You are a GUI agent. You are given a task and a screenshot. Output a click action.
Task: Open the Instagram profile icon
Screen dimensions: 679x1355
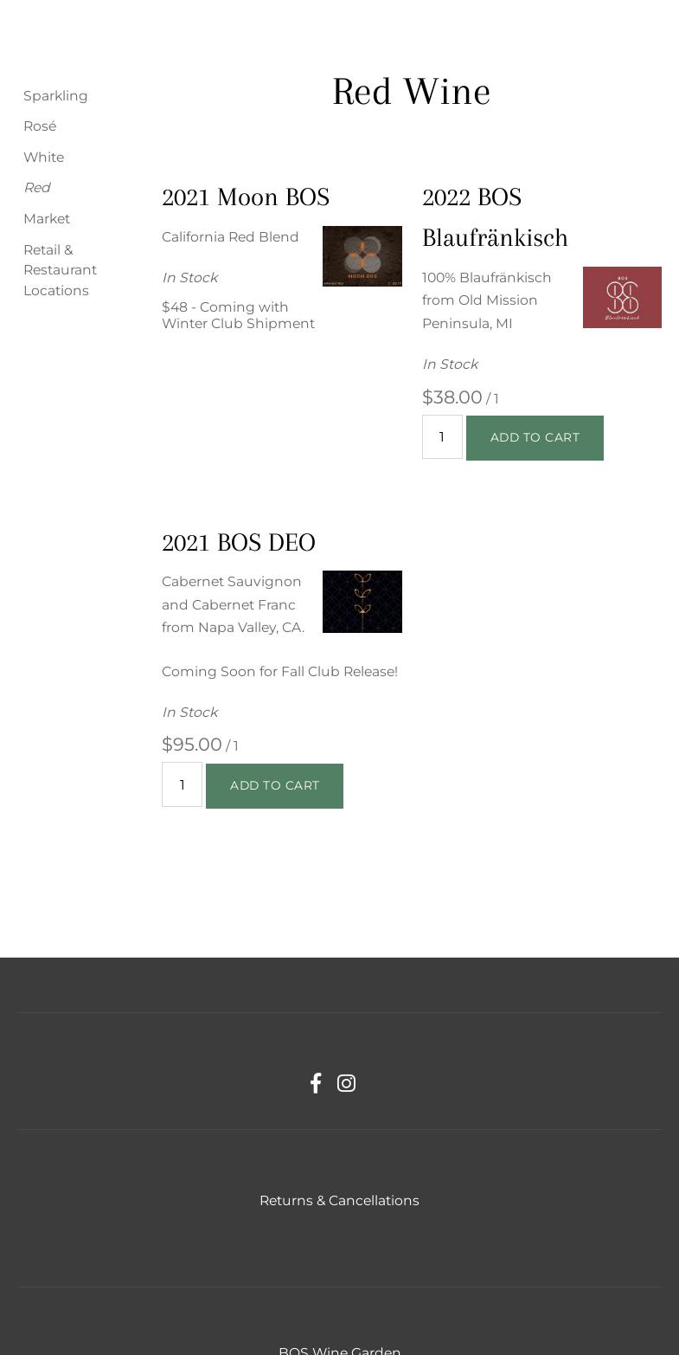pos(346,1083)
